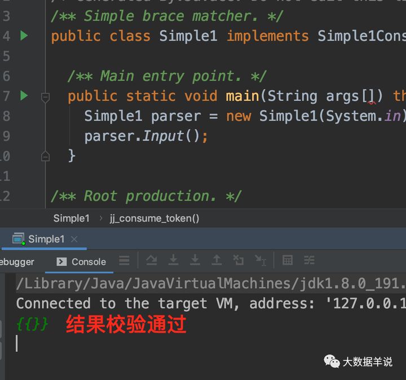This screenshot has height=380, width=406.
Task: Click the Run to Cursor icon
Action: (260, 260)
